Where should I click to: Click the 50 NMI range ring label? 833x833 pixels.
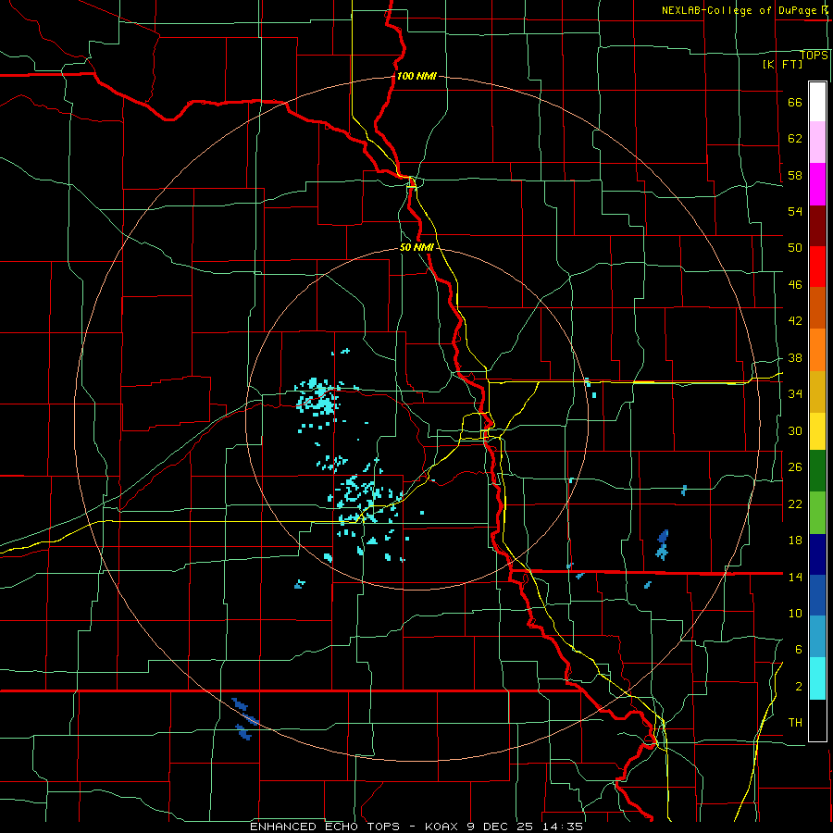tap(416, 247)
